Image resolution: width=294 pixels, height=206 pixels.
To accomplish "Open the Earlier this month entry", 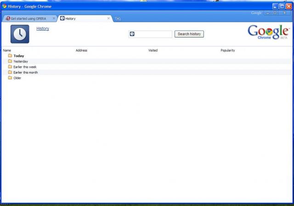I will coord(26,72).
